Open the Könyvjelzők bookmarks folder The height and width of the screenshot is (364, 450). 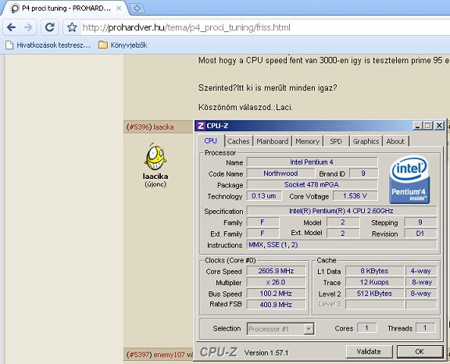123,45
